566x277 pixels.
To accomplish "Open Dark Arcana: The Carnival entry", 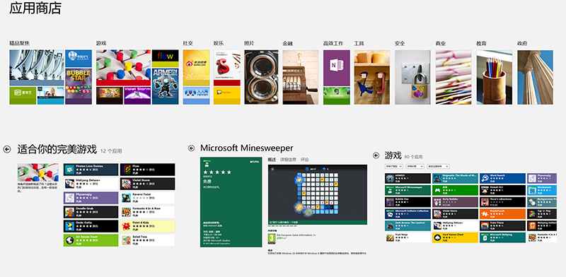I will pyautogui.click(x=408, y=226).
